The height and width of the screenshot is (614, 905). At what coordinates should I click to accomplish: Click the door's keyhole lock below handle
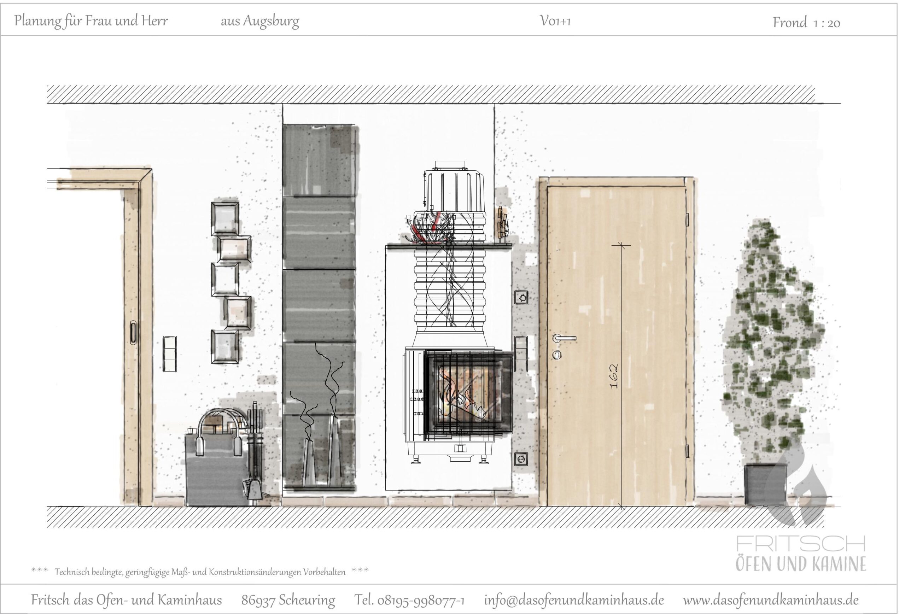tap(557, 355)
